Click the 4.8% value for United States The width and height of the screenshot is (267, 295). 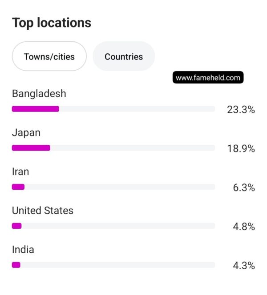(x=244, y=227)
